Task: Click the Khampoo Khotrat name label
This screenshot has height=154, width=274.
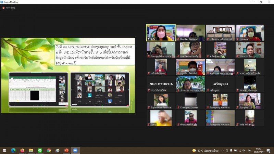Action: (x=189, y=107)
